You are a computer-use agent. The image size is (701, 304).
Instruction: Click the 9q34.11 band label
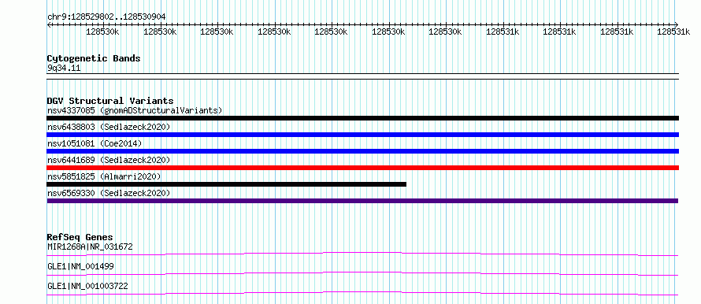(64, 69)
